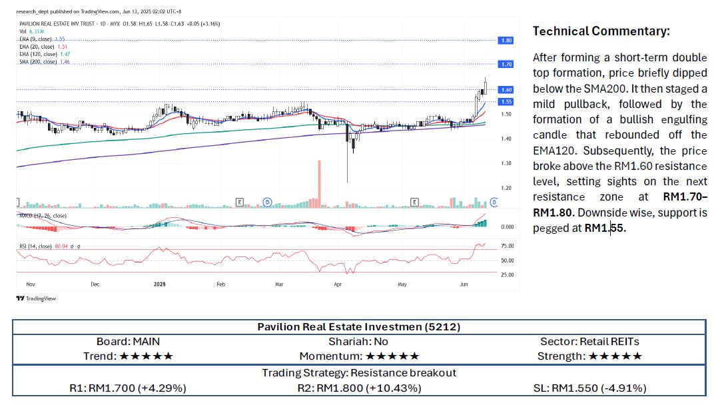Screen dimensions: 728x407
Task: Click the May label on time axis
Action: [x=402, y=284]
